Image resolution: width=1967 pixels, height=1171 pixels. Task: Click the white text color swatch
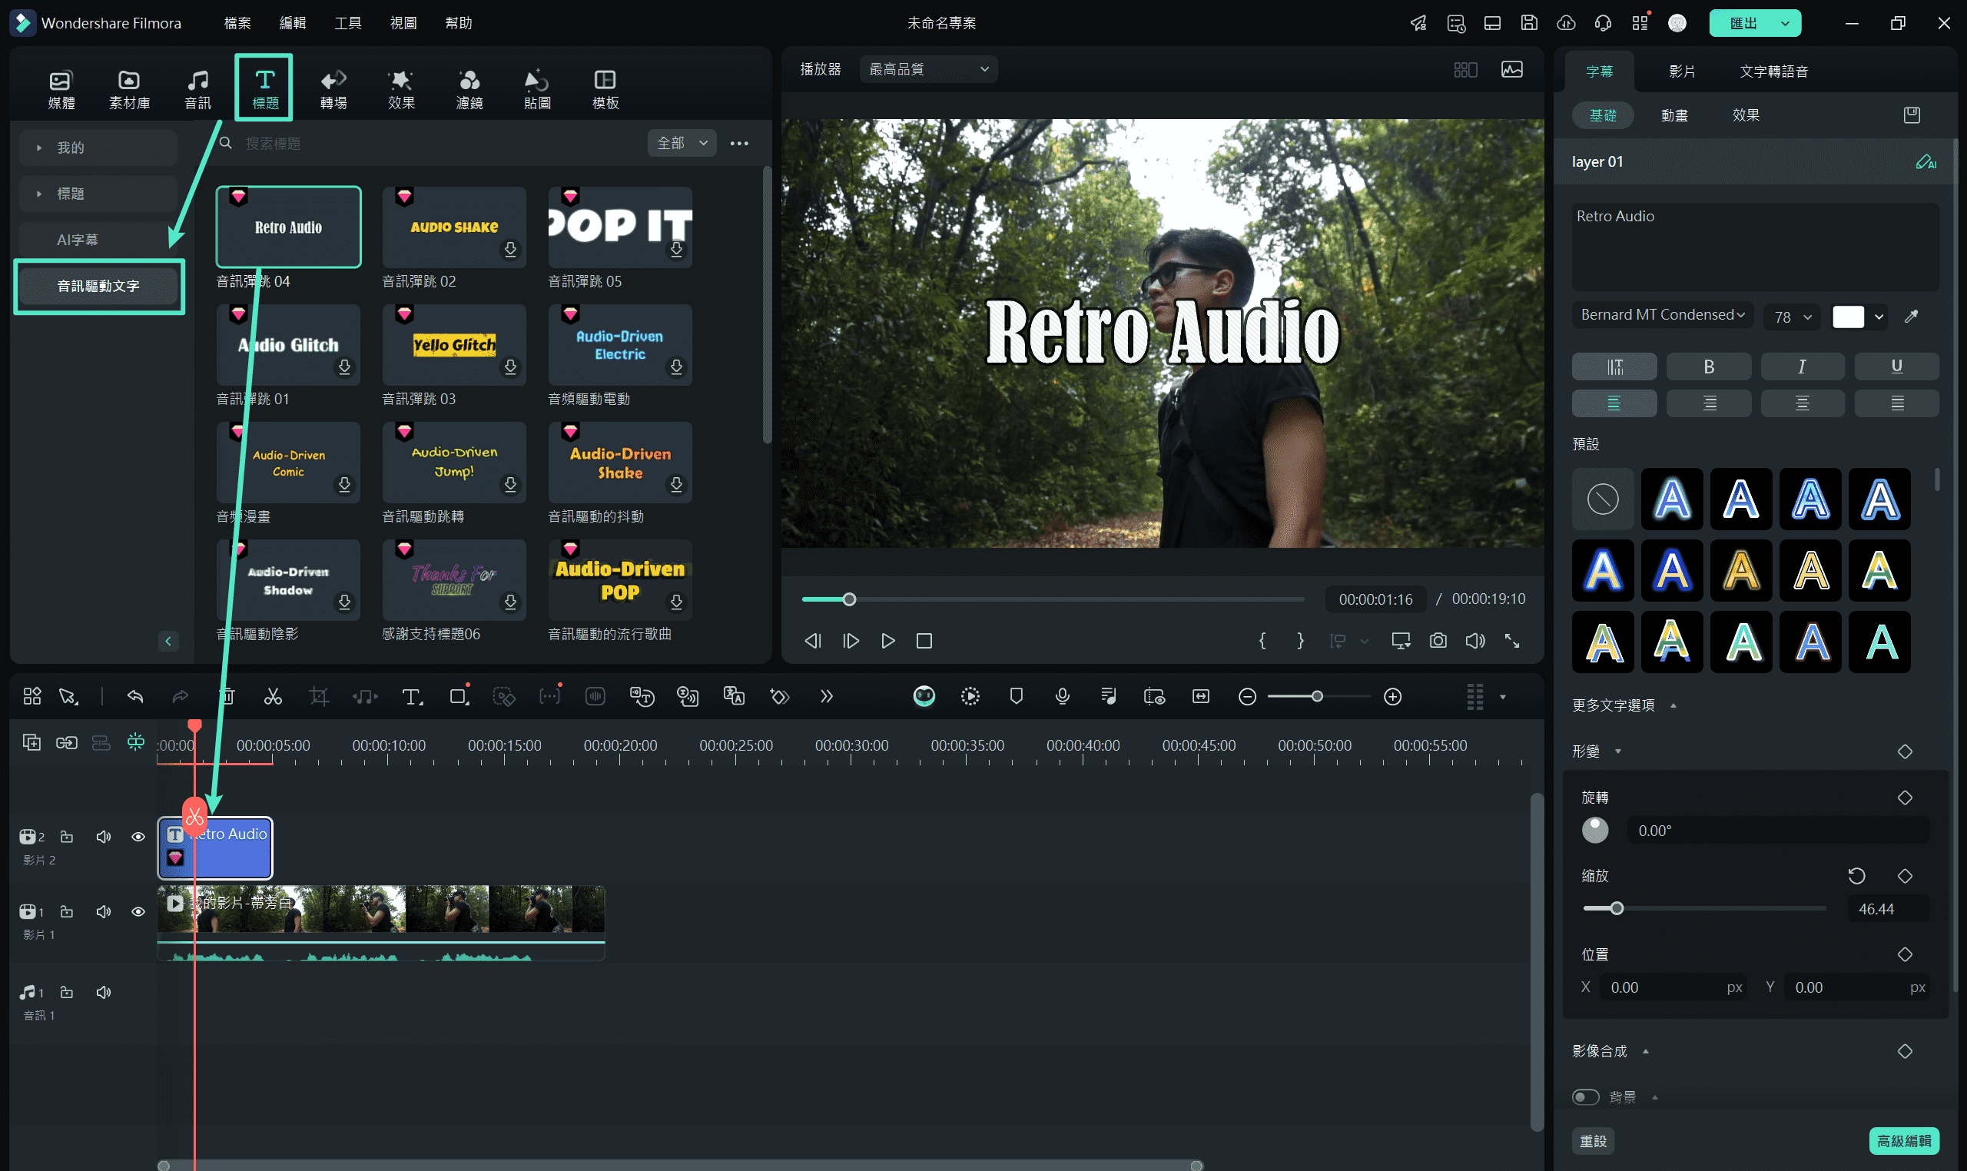[x=1847, y=317]
